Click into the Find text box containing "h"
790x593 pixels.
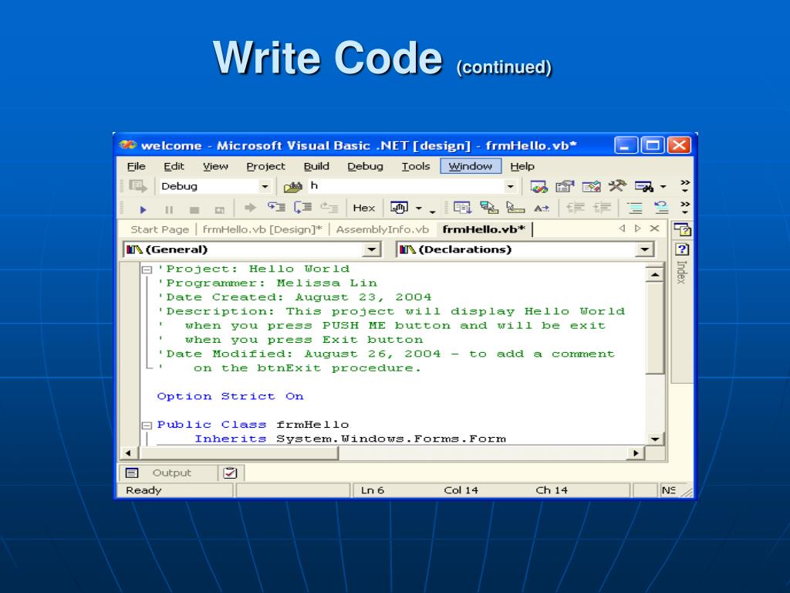[406, 187]
